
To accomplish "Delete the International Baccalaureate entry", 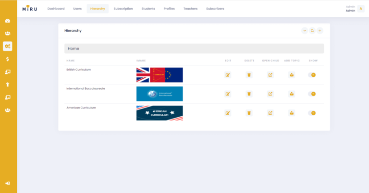I will (x=249, y=94).
